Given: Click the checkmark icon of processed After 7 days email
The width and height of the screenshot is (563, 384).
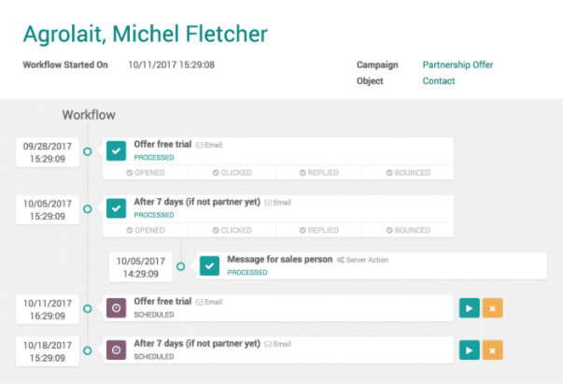Looking at the screenshot, I should pyautogui.click(x=117, y=208).
